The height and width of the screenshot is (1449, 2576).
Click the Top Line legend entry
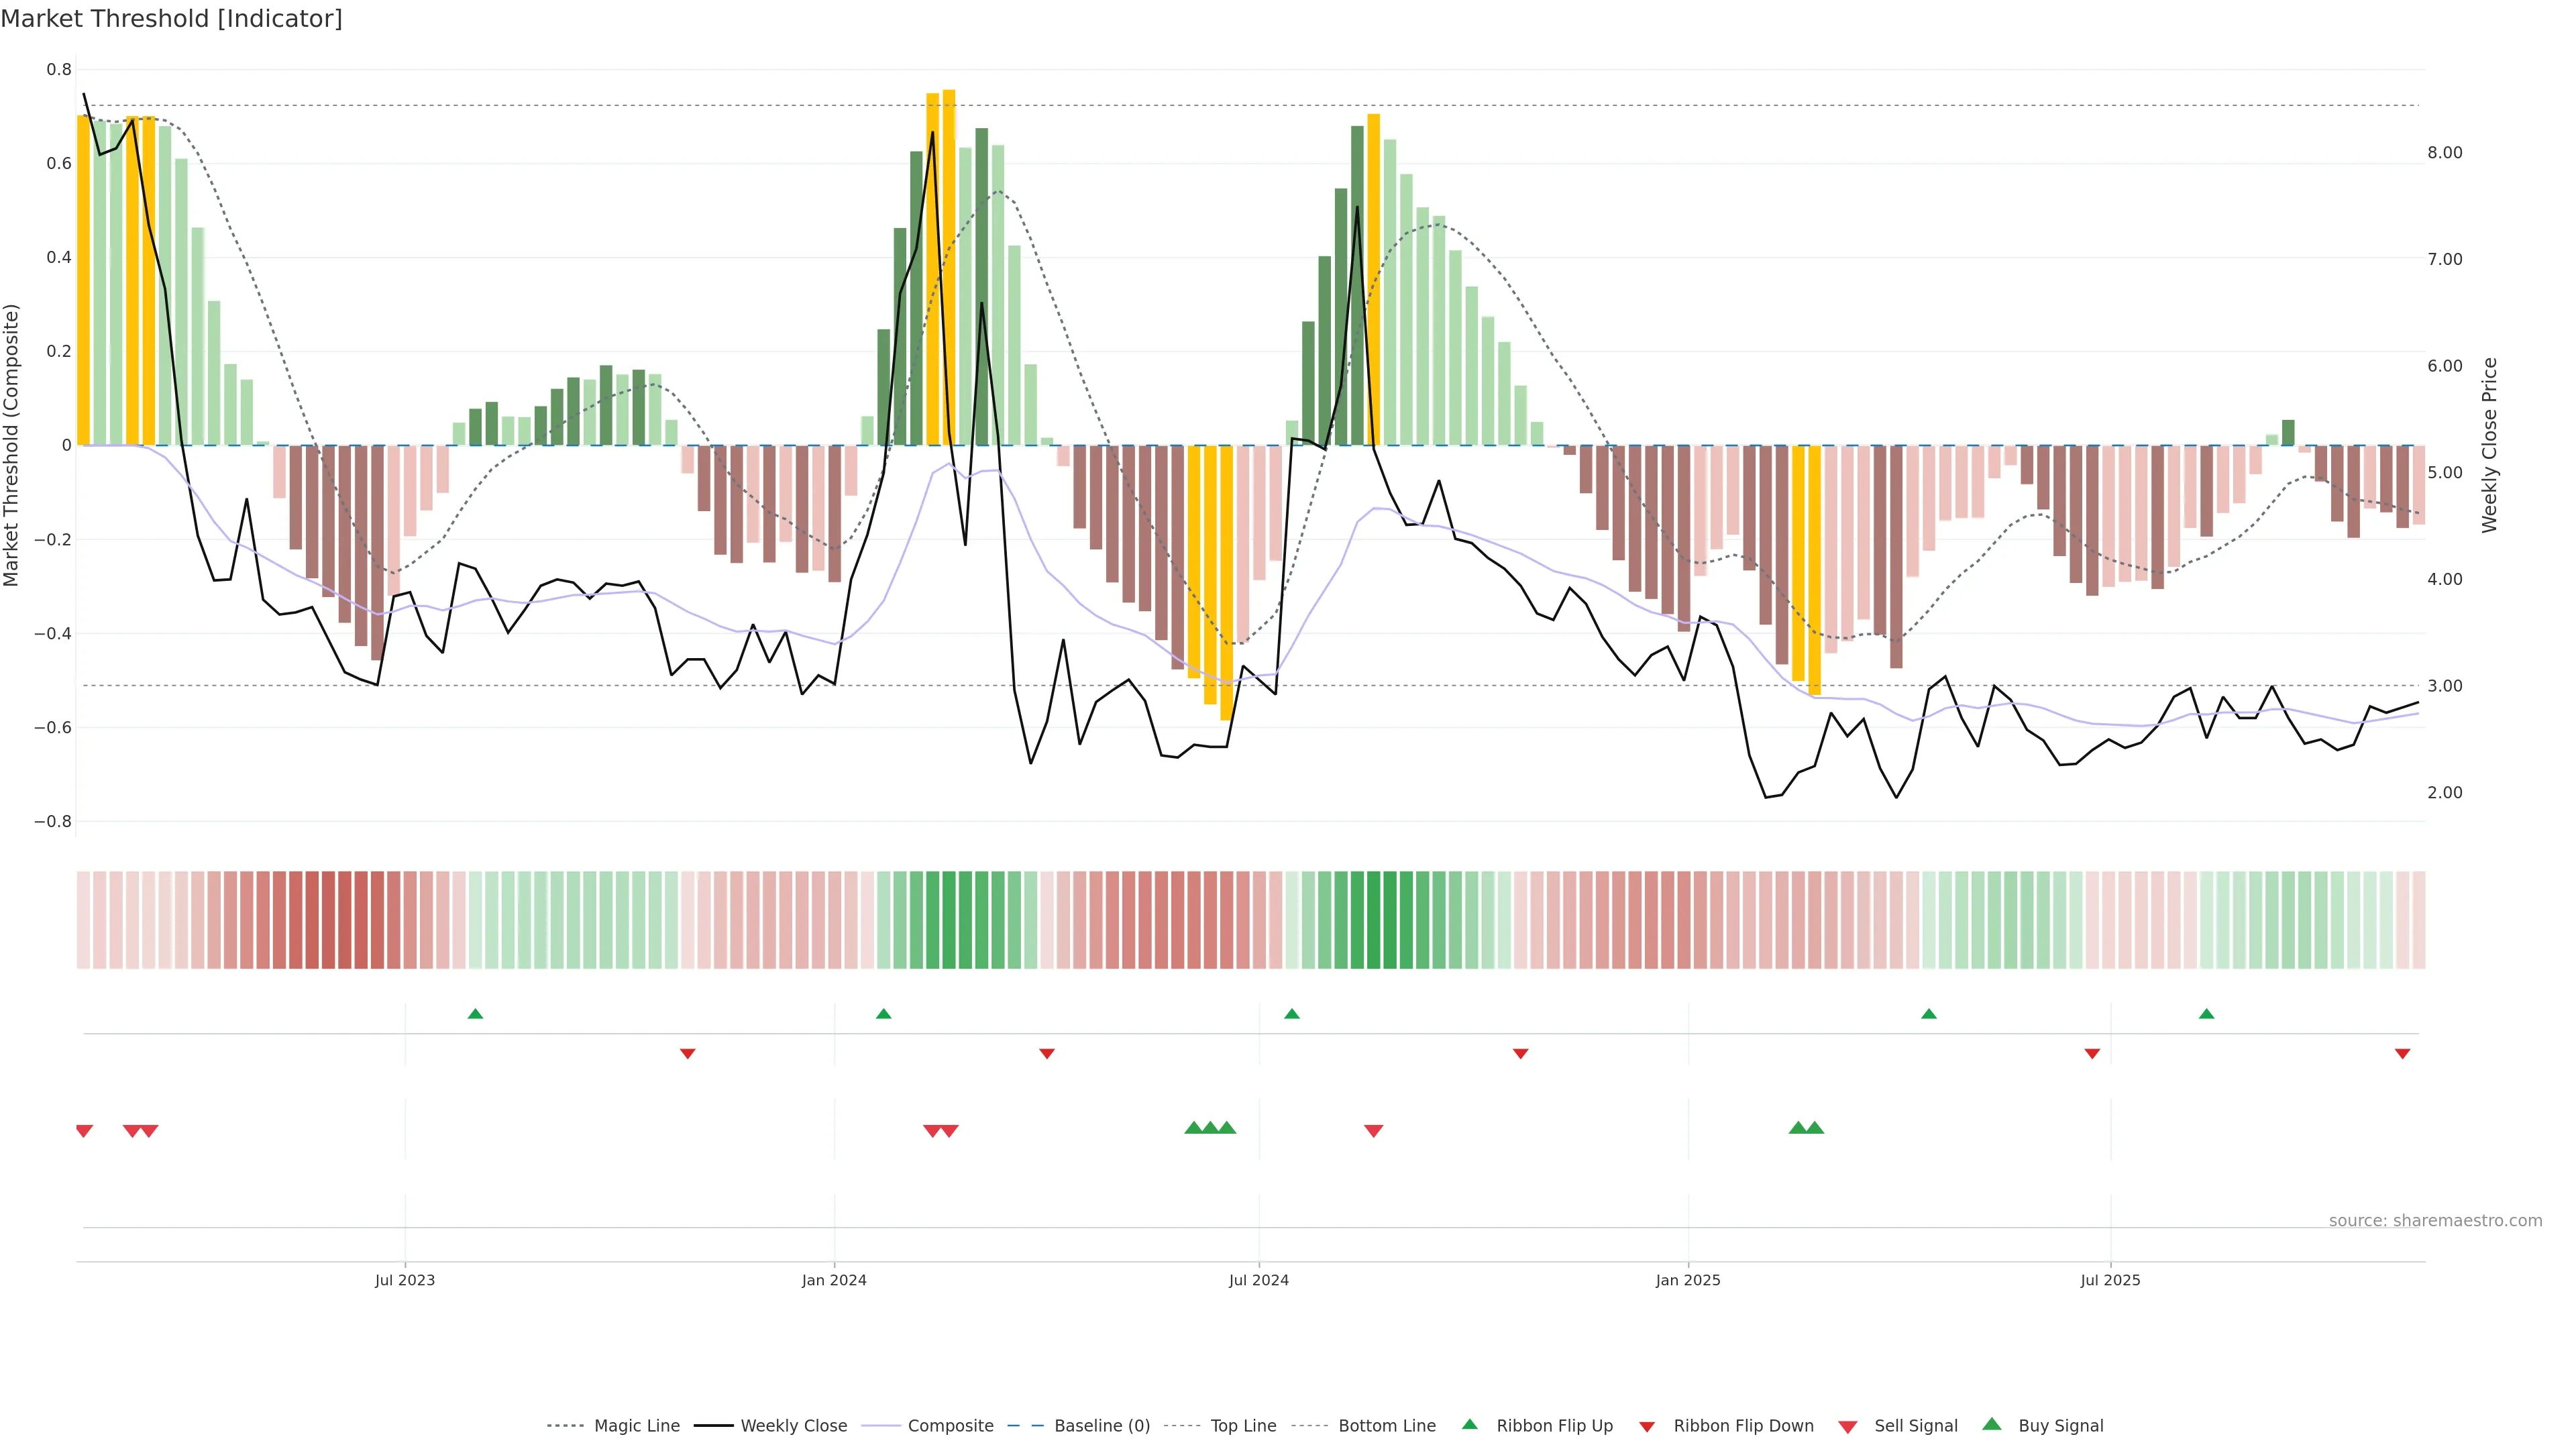pos(1243,1426)
